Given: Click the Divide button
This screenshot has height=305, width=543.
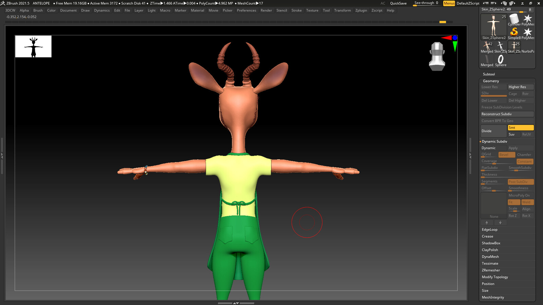Looking at the screenshot, I should 493,131.
